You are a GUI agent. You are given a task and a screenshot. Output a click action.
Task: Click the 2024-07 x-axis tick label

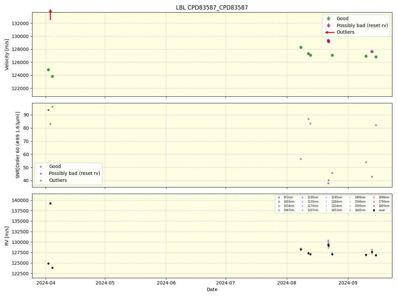[226, 283]
